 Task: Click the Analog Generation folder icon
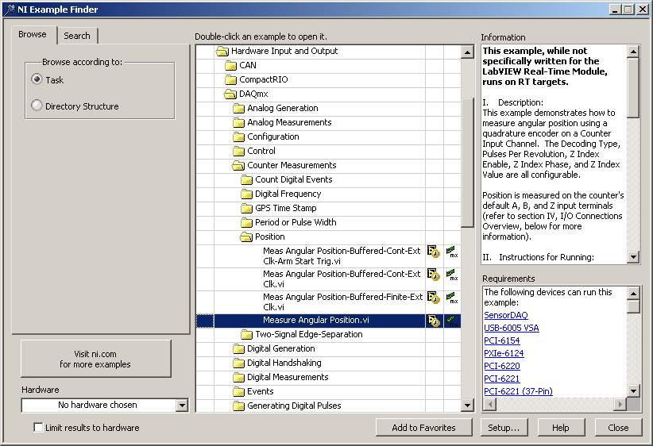click(x=238, y=108)
